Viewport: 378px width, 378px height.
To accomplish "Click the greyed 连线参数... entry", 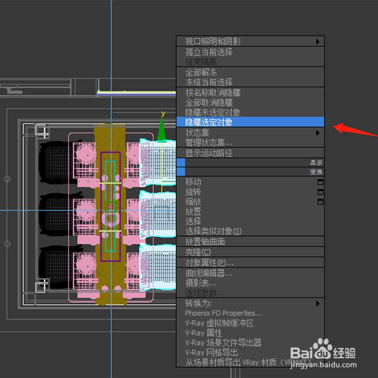I will (250, 292).
